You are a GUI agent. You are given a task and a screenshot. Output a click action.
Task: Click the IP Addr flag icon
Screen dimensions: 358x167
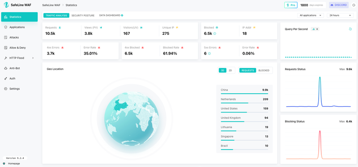(254, 28)
